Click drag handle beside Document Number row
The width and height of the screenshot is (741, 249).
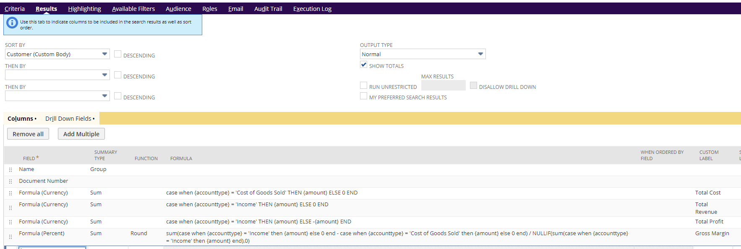(x=10, y=182)
